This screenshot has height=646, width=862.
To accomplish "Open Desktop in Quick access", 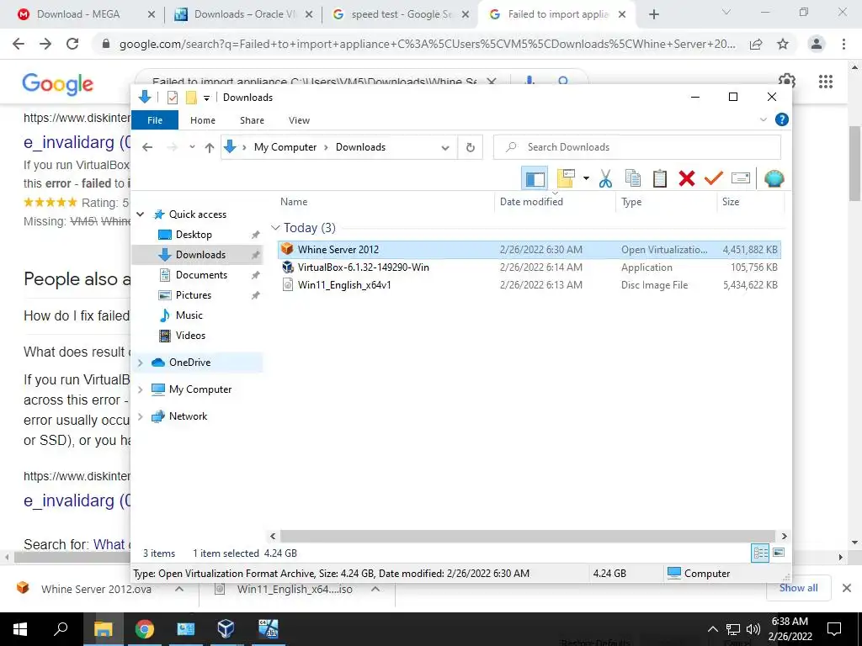I will click(x=194, y=235).
